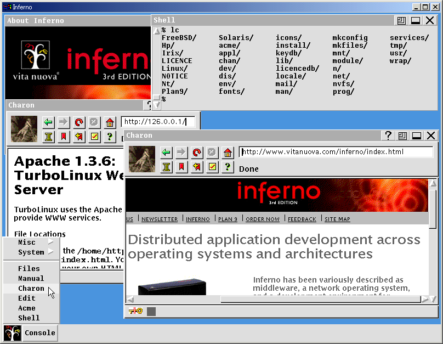Click Charon horizontal scrollbar left arrow
This screenshot has width=443, height=344.
130,299
